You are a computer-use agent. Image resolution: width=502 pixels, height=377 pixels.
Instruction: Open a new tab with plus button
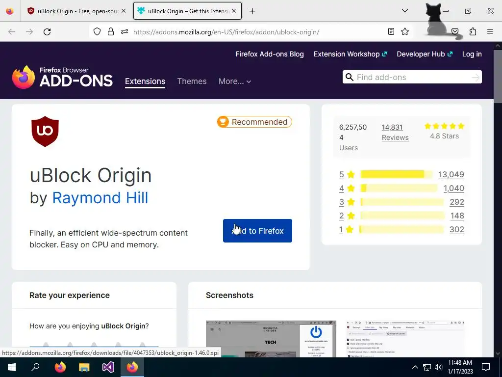coord(252,11)
